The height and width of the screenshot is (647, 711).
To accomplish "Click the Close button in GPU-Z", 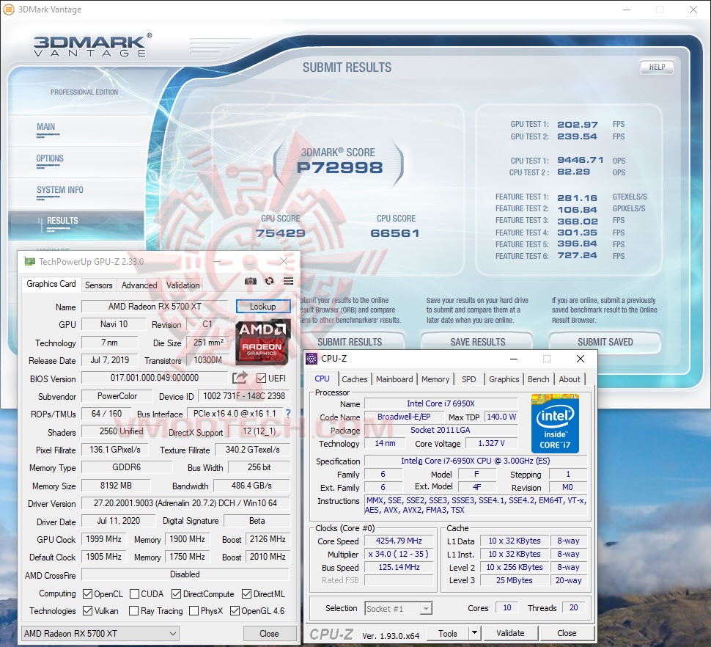I will tap(269, 633).
